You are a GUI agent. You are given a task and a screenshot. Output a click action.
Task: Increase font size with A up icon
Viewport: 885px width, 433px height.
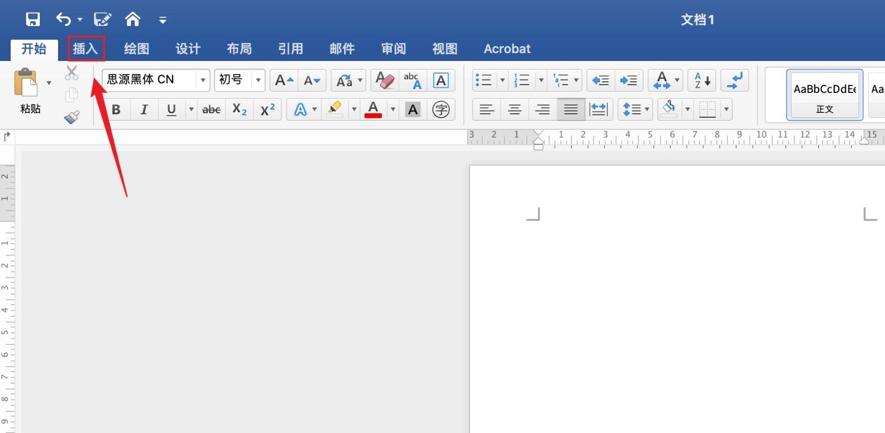tap(284, 81)
